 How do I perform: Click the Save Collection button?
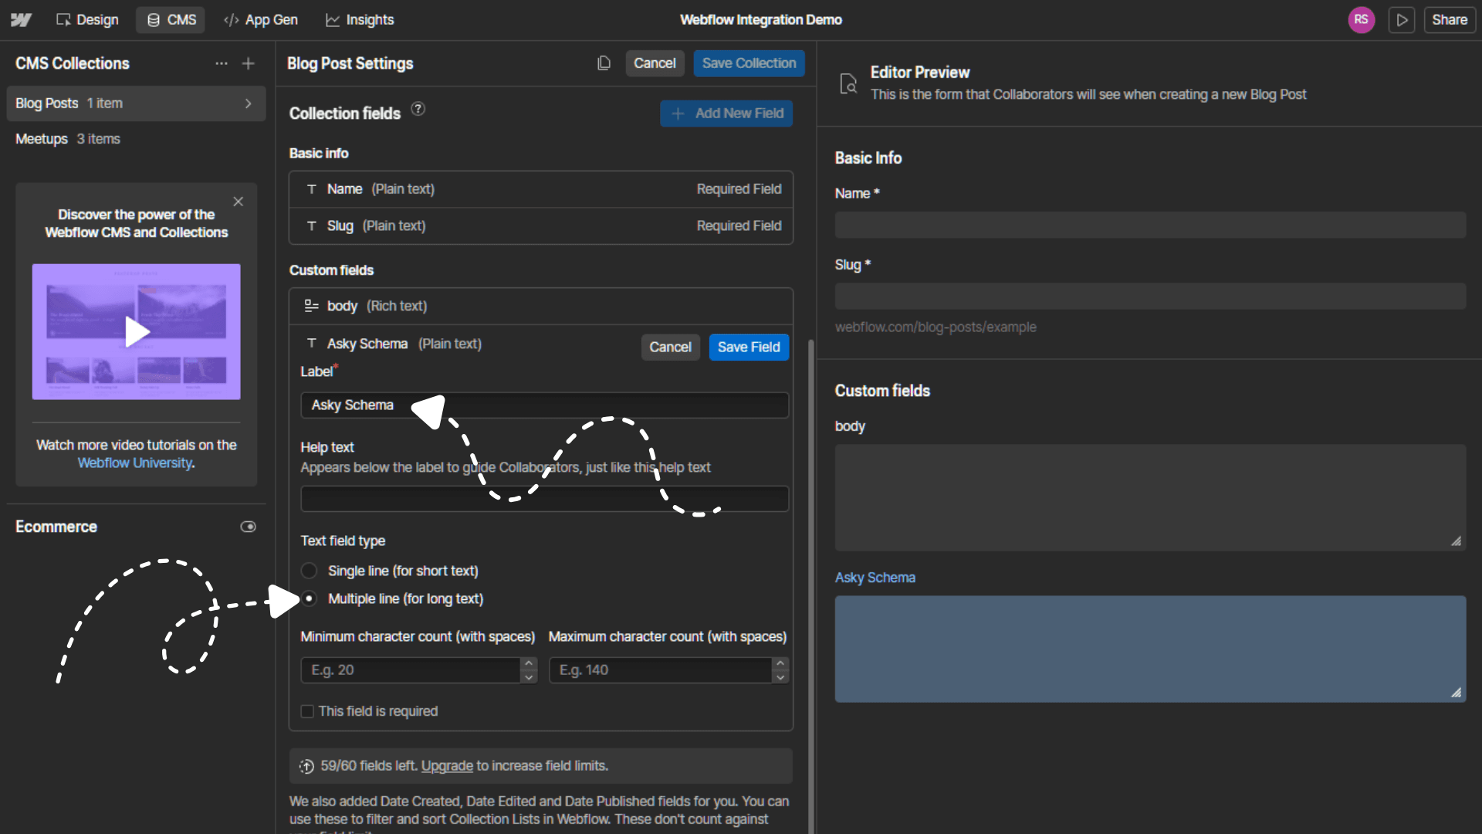(x=749, y=63)
